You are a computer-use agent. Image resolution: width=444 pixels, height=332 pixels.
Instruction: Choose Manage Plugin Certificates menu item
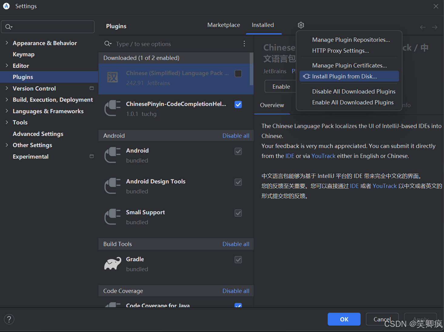pyautogui.click(x=349, y=66)
